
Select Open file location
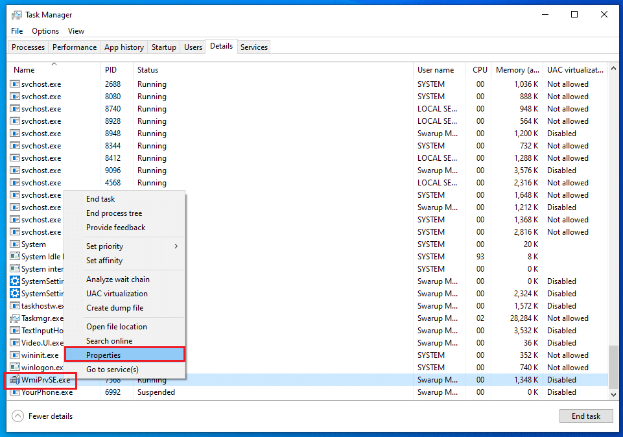click(x=124, y=327)
